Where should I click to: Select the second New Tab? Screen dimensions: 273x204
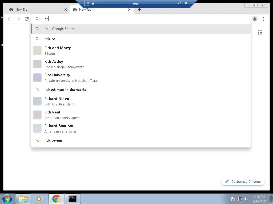[102, 10]
